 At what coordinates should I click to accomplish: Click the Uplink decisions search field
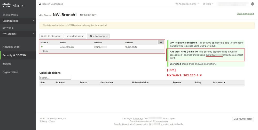(55, 78)
